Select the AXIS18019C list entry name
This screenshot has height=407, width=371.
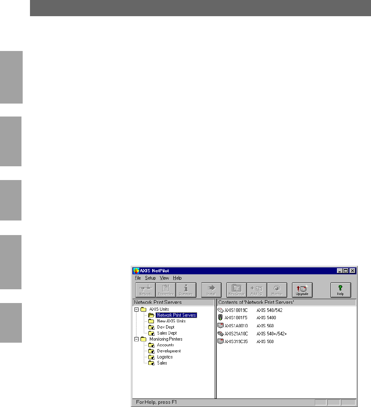point(236,310)
